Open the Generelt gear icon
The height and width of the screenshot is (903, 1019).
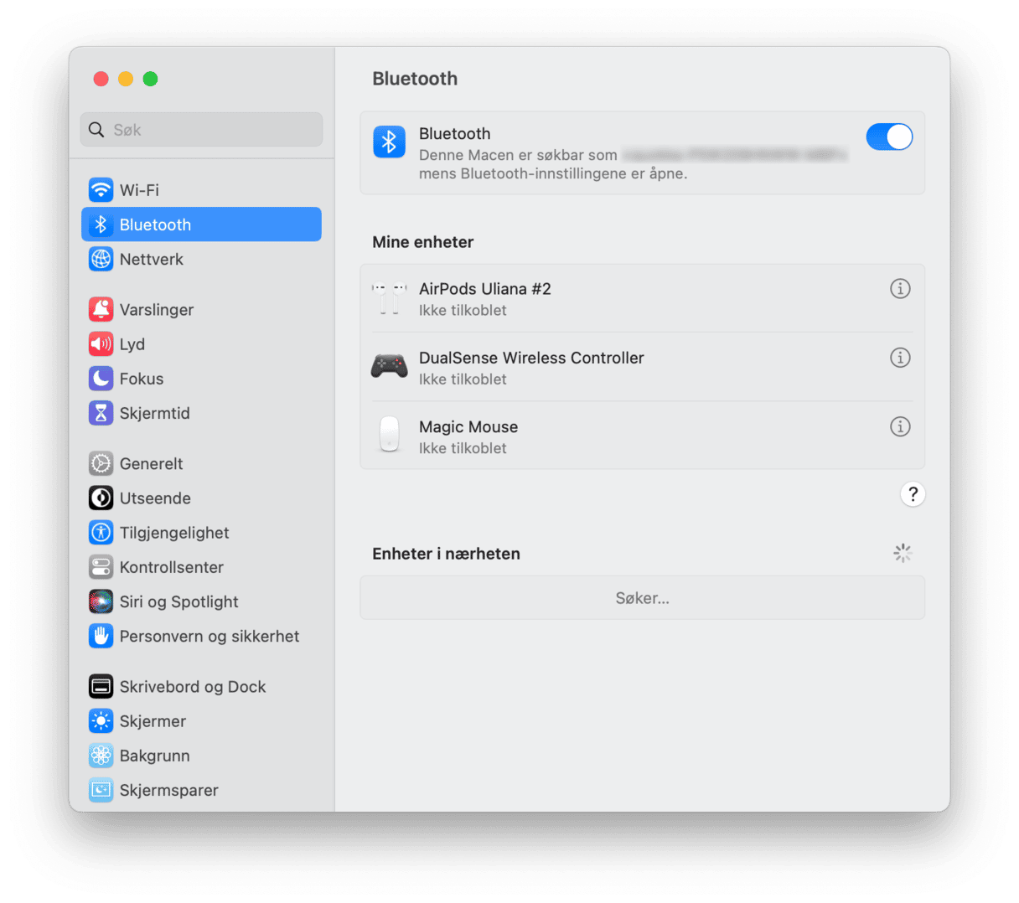click(101, 463)
